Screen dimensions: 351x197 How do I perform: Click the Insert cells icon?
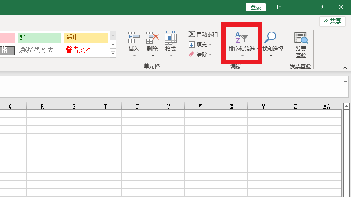(133, 39)
